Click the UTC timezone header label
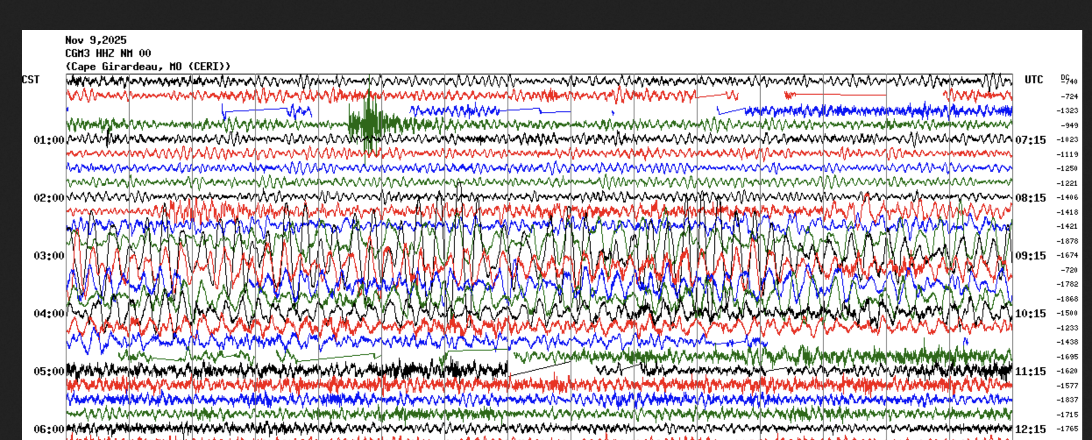Screen dimensions: 1092x440 coord(1034,80)
